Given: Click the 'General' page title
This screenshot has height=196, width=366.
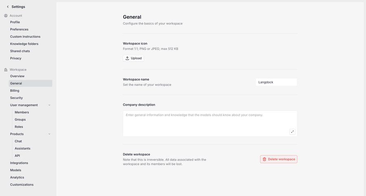Looking at the screenshot, I should coord(132,17).
